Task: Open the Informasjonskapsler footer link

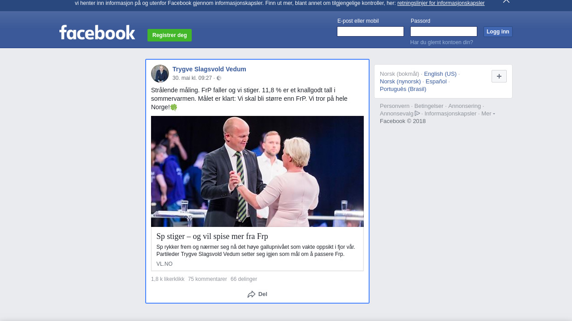Action: pos(450,114)
